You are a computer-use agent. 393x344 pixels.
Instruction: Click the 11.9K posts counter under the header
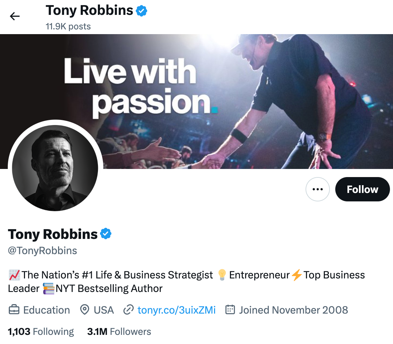(x=68, y=26)
